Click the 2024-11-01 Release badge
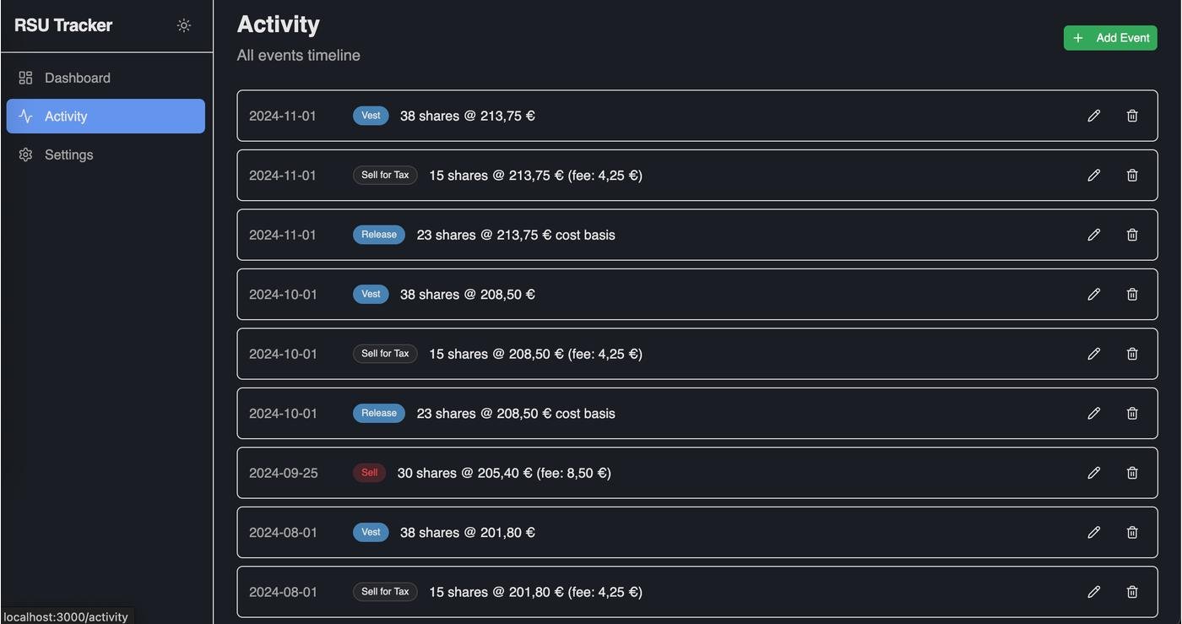This screenshot has width=1182, height=624. pos(379,235)
